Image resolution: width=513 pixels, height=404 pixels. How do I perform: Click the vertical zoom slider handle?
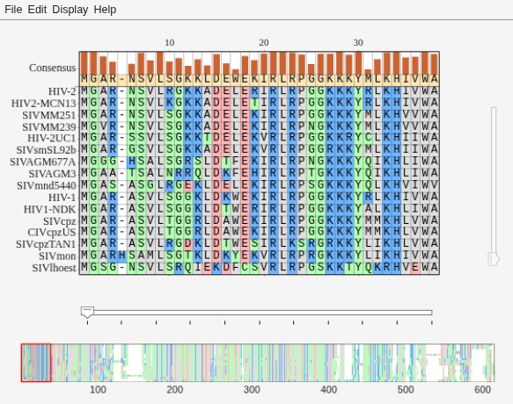pyautogui.click(x=494, y=259)
